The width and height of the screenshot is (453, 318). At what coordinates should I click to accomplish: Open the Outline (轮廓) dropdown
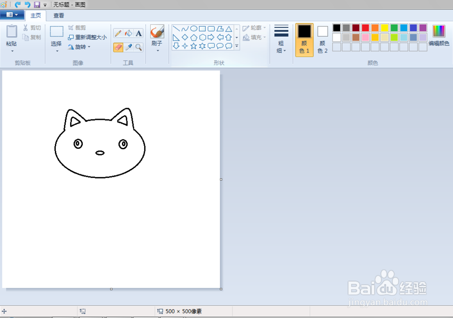(254, 28)
